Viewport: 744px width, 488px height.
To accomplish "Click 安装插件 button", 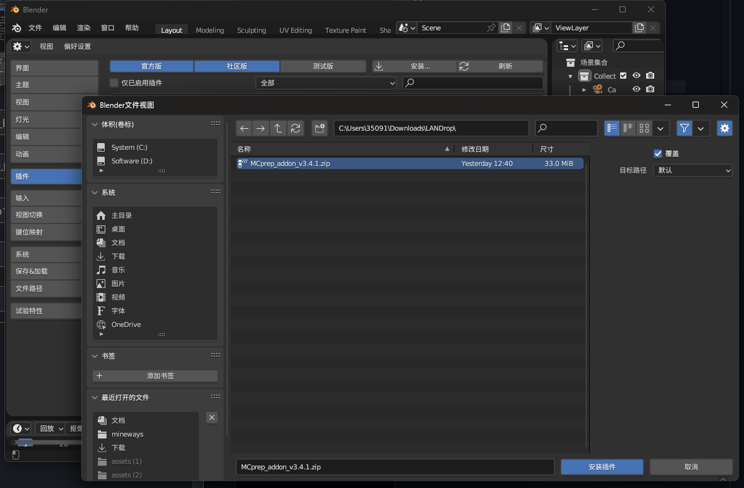I will point(602,467).
